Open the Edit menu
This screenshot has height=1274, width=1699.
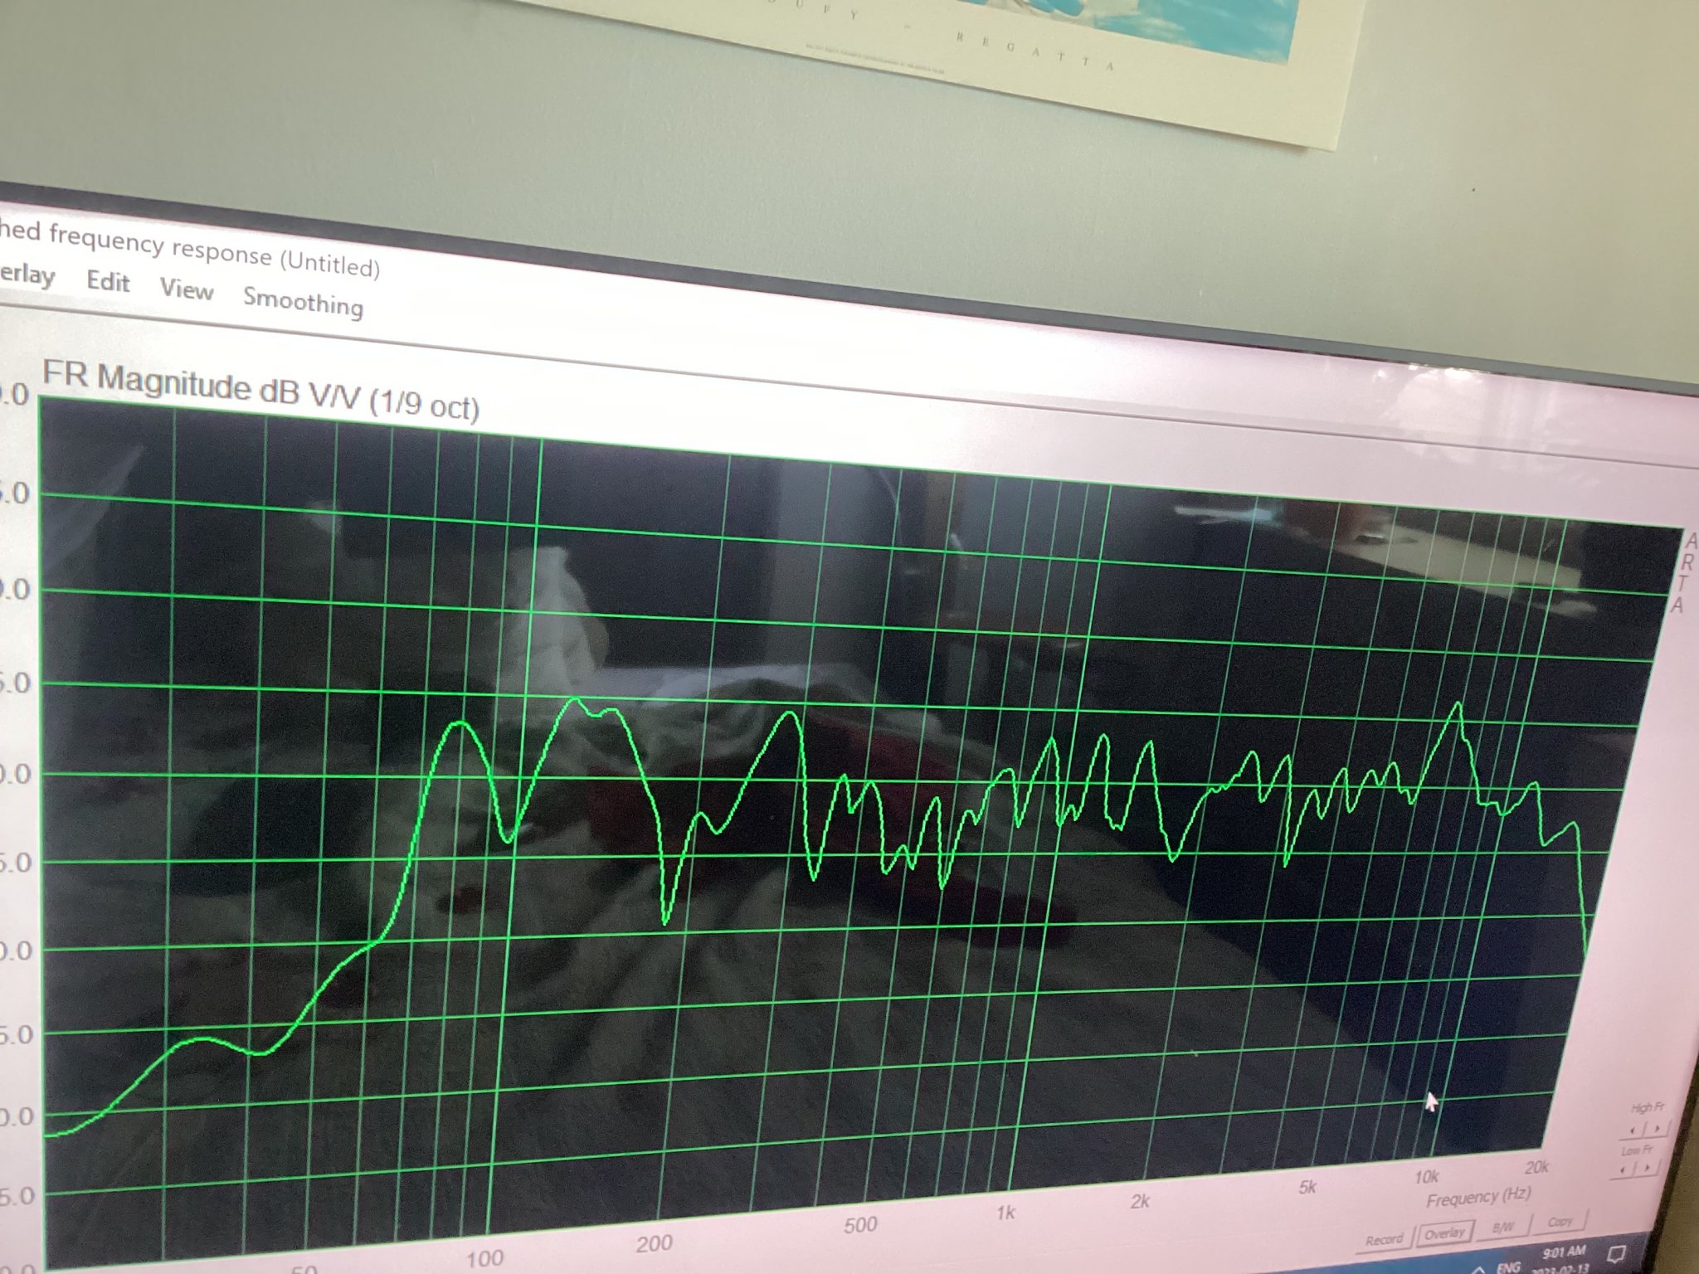point(109,281)
